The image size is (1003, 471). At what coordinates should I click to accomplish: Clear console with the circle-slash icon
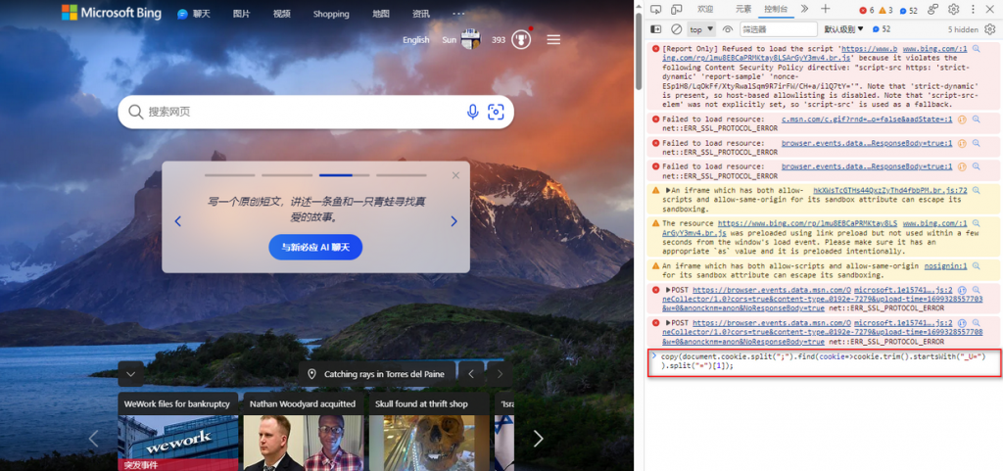point(675,29)
